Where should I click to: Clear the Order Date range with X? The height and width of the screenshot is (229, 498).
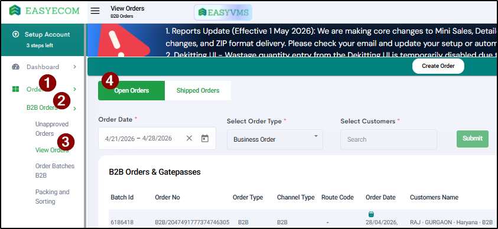(x=189, y=138)
